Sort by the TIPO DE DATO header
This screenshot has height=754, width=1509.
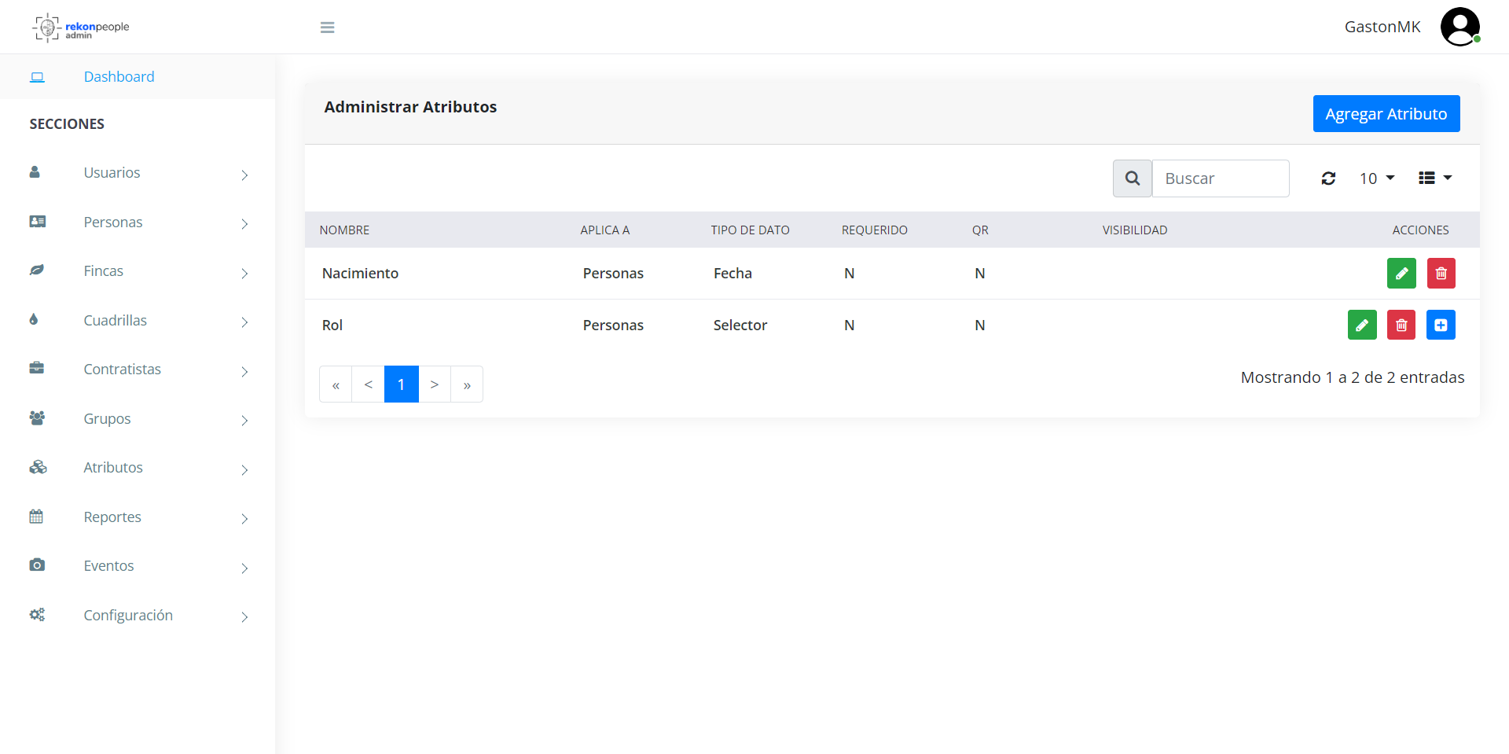[x=750, y=230]
